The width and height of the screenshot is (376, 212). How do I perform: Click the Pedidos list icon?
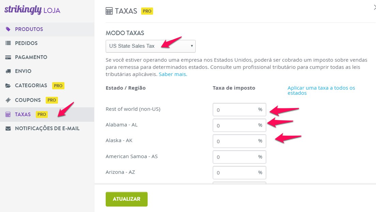point(8,43)
